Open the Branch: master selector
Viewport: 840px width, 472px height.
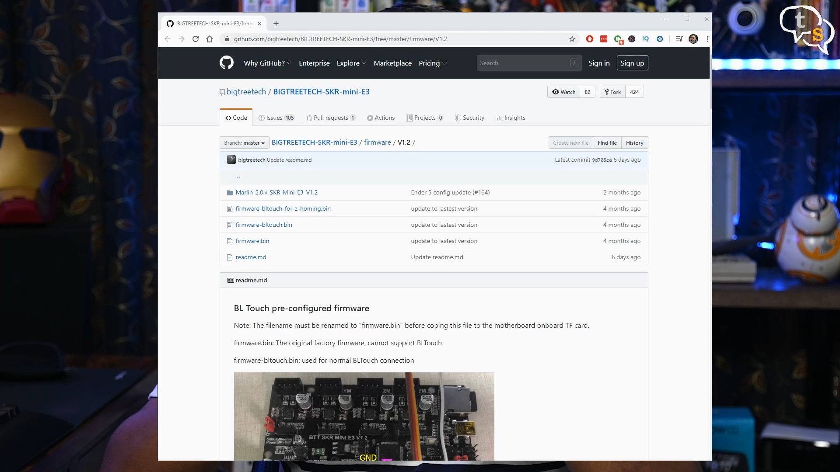(x=244, y=143)
